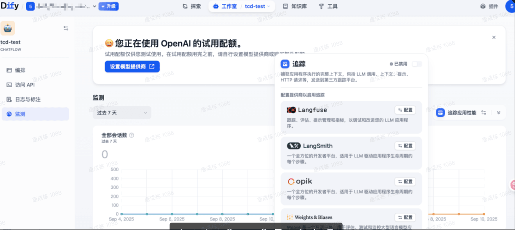Click the 配置 button for opik

point(405,182)
